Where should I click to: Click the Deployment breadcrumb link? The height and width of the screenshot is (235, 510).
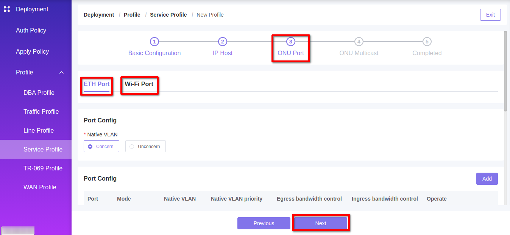(x=98, y=15)
